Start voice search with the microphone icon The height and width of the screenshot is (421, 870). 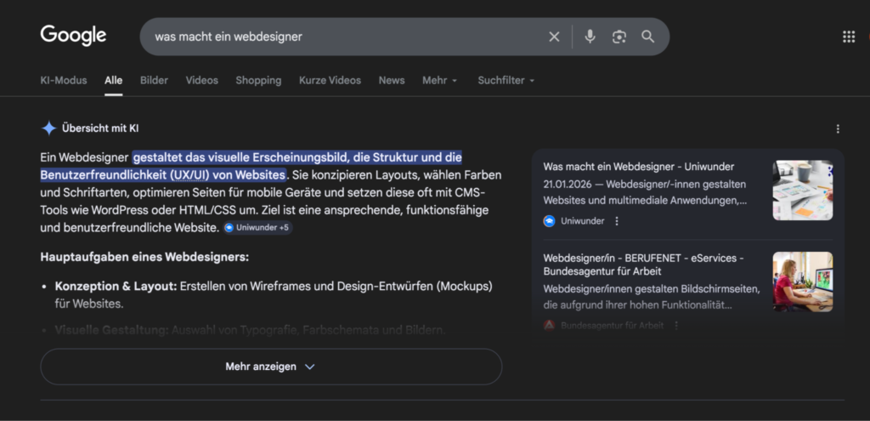point(590,37)
